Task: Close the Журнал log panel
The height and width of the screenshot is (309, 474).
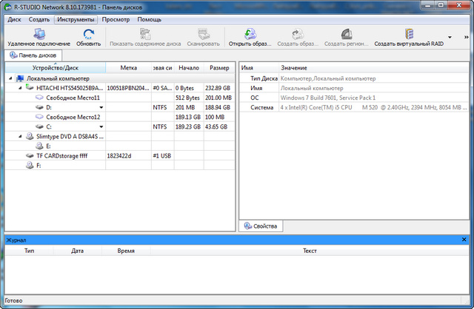Action: point(464,240)
